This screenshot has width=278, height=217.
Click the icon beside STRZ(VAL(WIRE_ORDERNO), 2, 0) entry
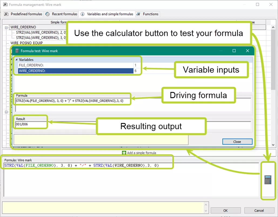tap(13, 32)
